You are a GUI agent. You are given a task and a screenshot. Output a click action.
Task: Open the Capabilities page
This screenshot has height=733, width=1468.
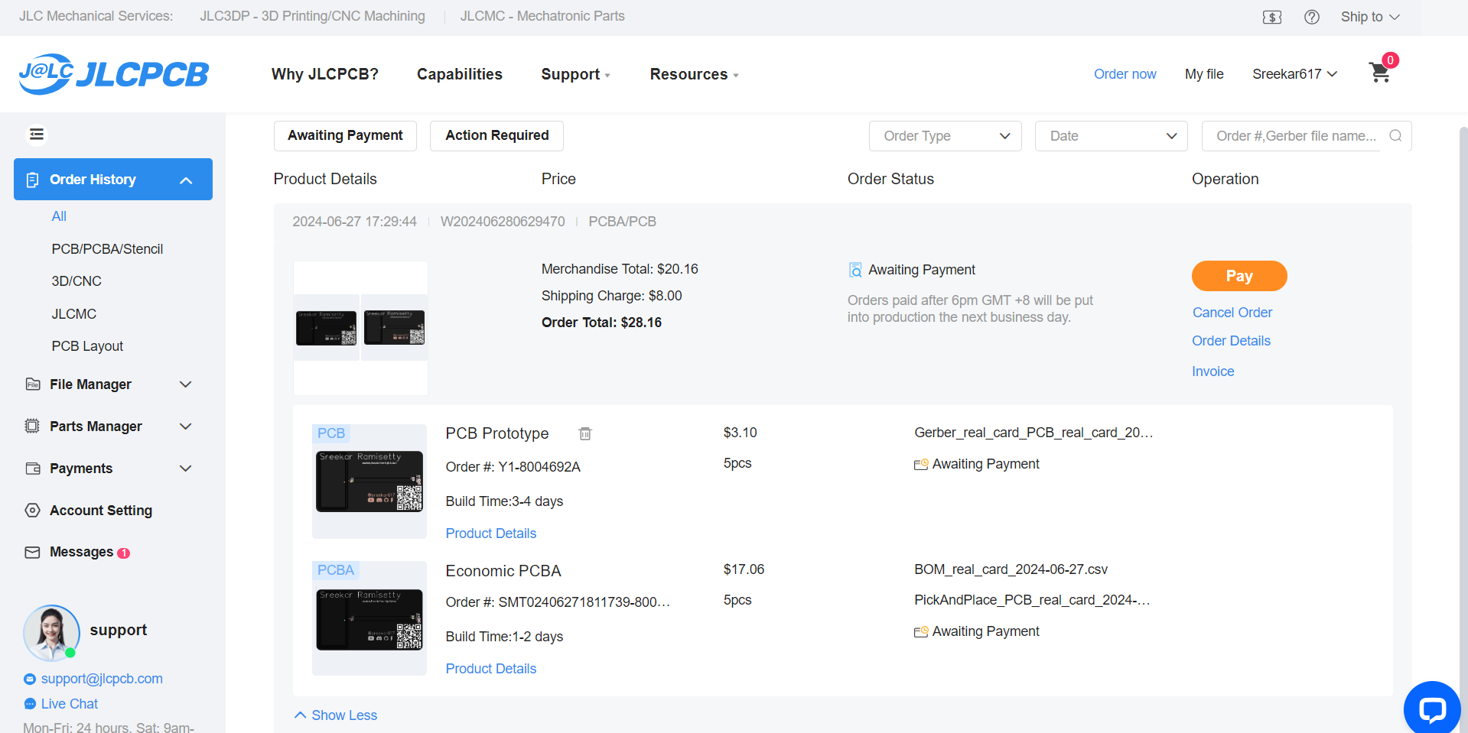(x=459, y=74)
